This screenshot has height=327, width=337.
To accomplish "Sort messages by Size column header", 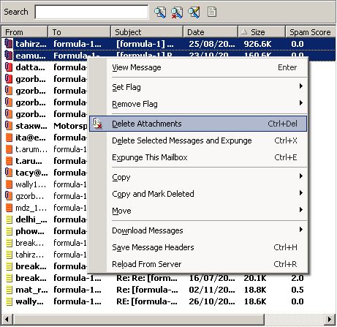I will point(262,32).
